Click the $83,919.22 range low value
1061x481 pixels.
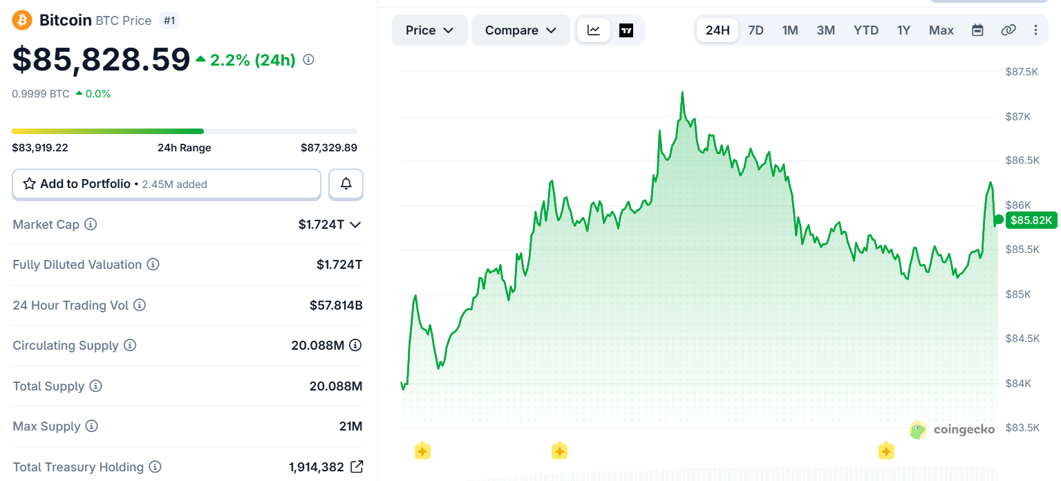[40, 147]
